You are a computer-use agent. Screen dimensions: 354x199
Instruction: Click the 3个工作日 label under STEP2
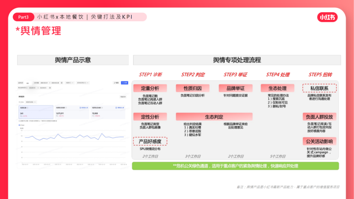click(x=193, y=156)
